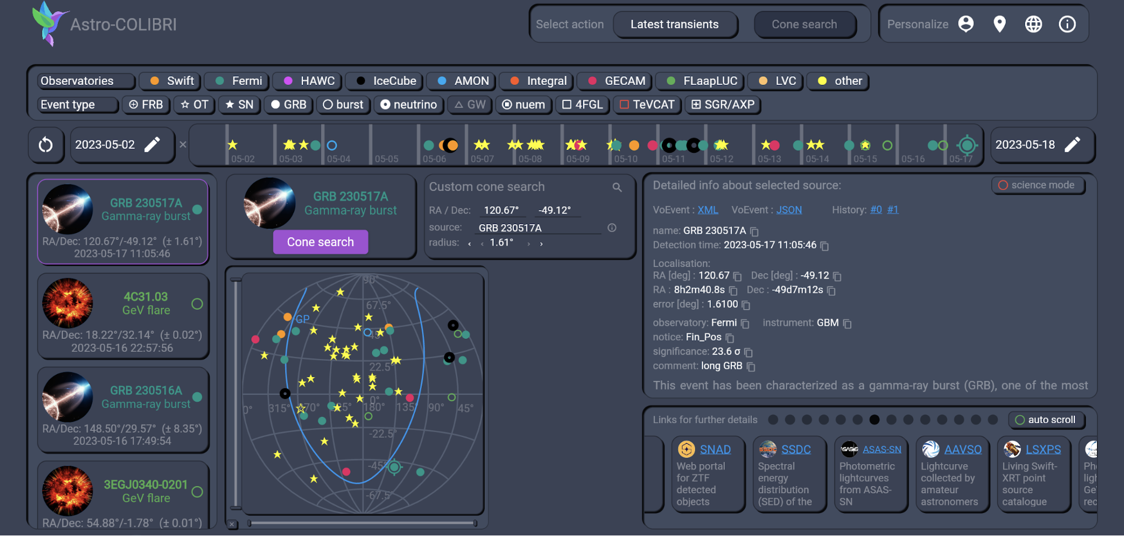Click the timeline reset refresh icon

click(x=46, y=145)
